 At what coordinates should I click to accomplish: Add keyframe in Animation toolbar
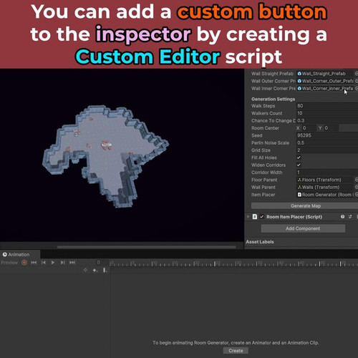(x=95, y=270)
